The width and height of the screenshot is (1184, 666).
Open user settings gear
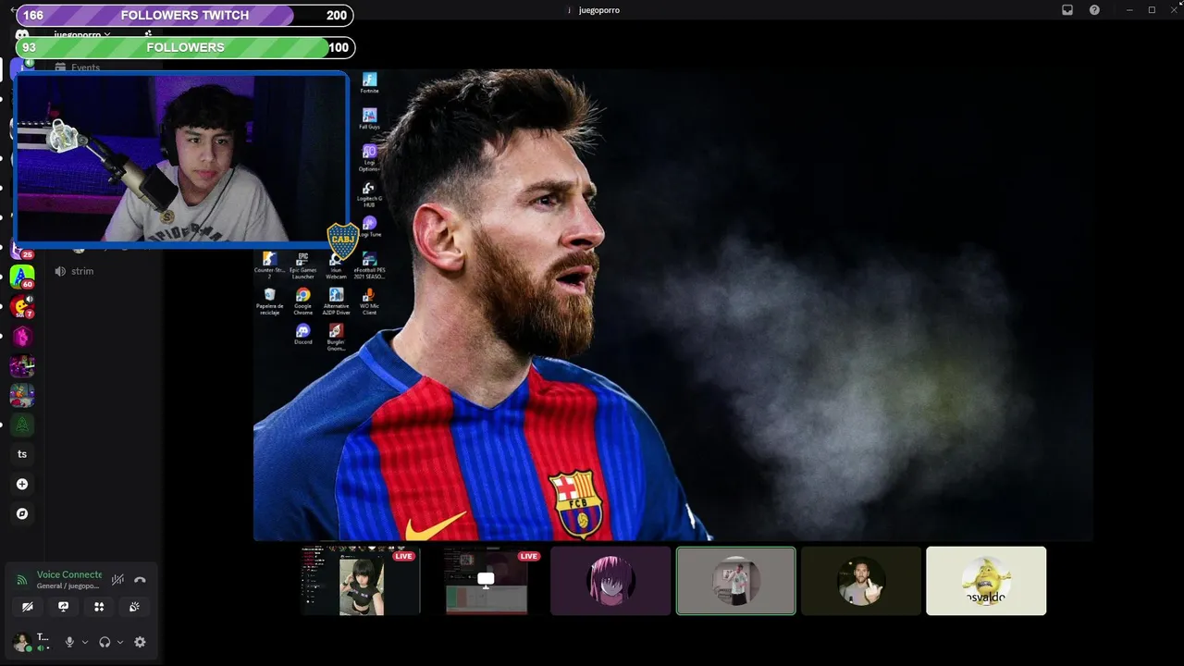pos(140,642)
